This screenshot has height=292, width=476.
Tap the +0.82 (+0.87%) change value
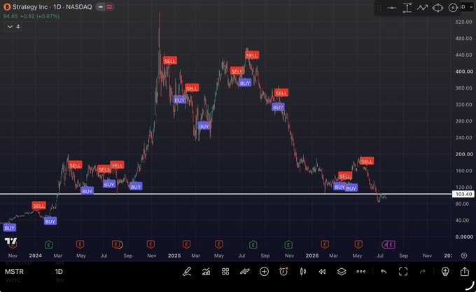tap(40, 16)
